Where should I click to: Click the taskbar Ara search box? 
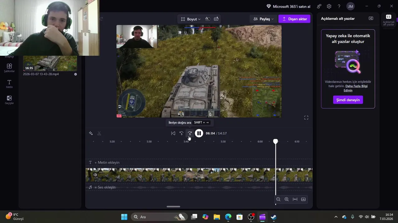pos(159,217)
